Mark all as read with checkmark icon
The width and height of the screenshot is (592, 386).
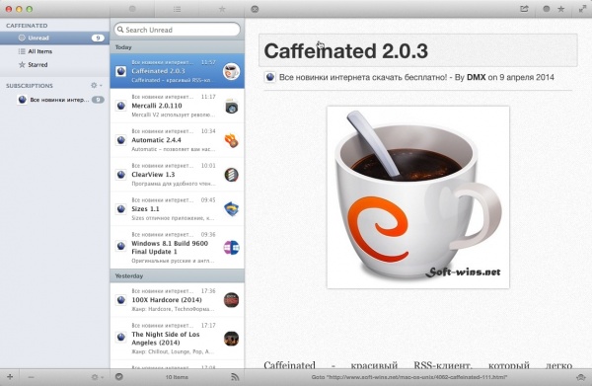point(119,376)
